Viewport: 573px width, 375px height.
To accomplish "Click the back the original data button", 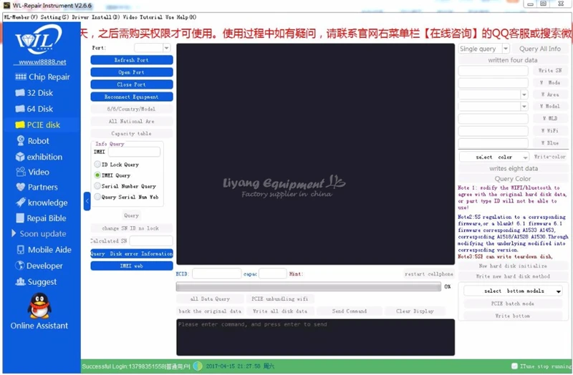I will pyautogui.click(x=210, y=311).
